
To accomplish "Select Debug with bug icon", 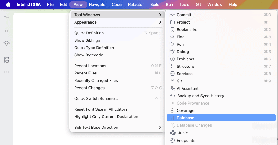I will 183,52.
